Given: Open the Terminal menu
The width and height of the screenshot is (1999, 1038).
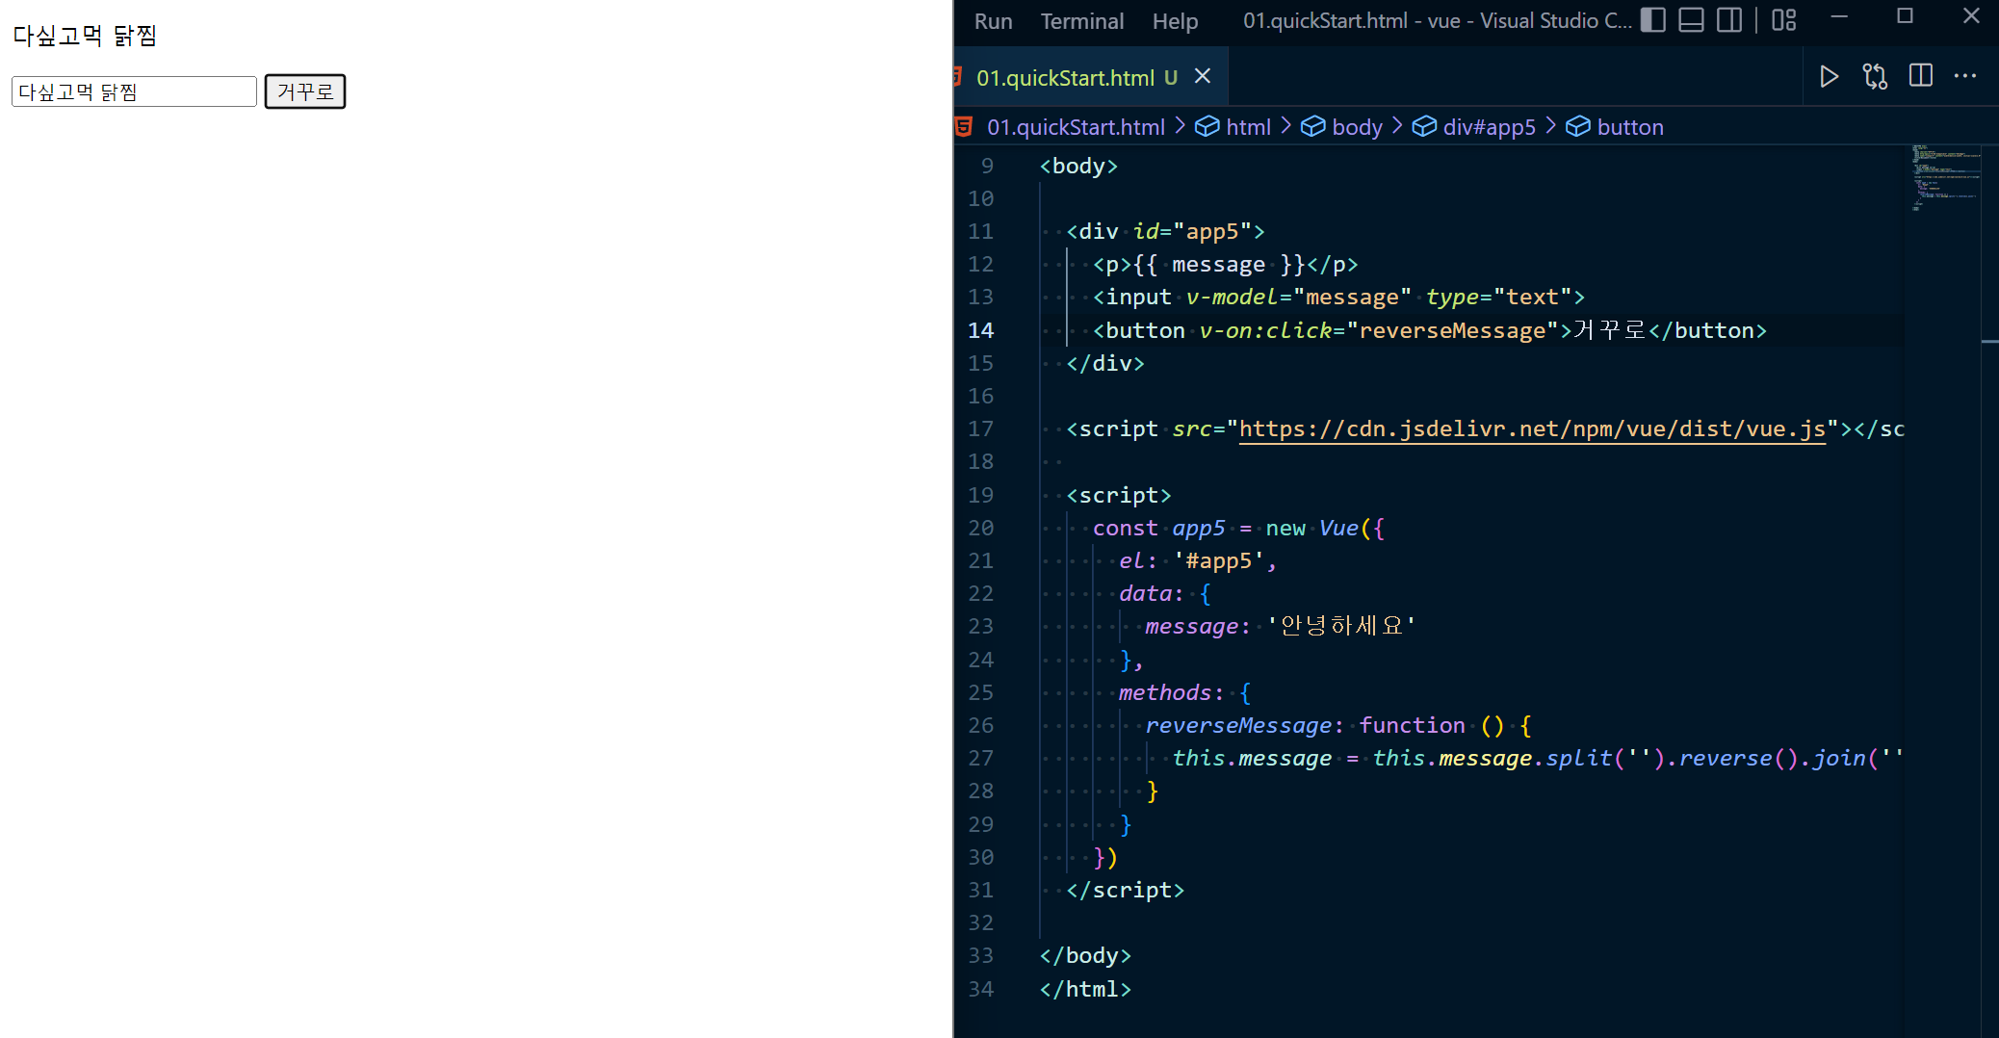Looking at the screenshot, I should pos(1081,21).
